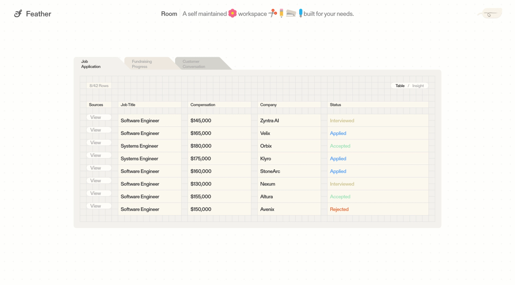Click the Interviewed status for Nexum
Screen dimensions: 515x285
(x=342, y=184)
